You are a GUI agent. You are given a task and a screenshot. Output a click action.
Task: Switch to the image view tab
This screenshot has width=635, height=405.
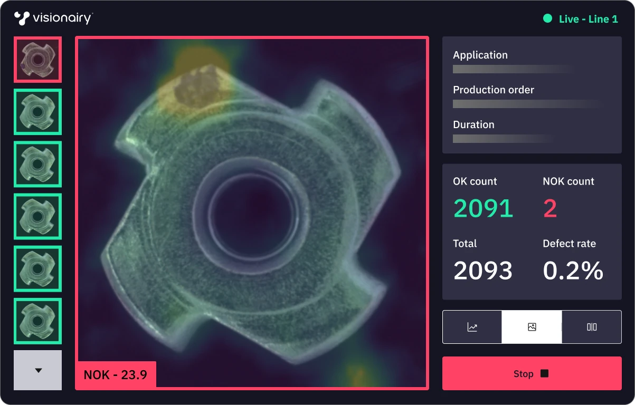click(532, 327)
